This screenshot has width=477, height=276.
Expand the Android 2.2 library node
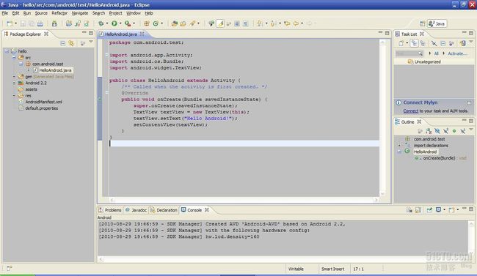pos(14,83)
